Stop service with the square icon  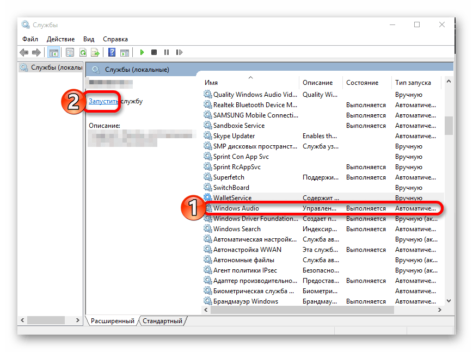154,52
